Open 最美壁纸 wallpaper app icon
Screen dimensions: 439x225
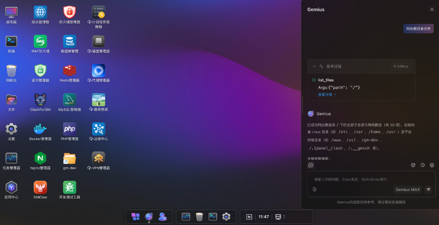[x=99, y=100]
